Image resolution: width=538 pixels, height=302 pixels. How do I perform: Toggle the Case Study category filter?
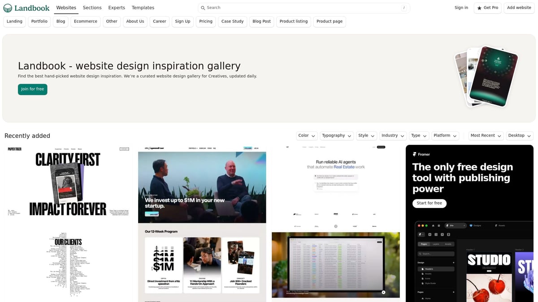(x=232, y=21)
